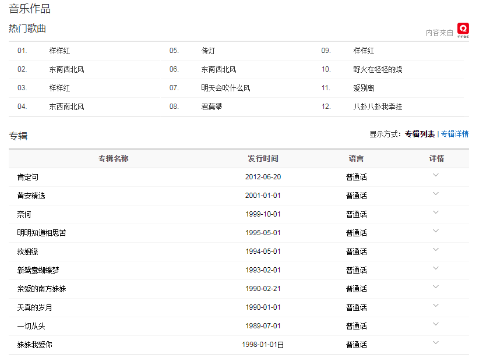This screenshot has width=483, height=358.
Task: Expand details chevron for album 肯定句
Action: click(x=436, y=175)
